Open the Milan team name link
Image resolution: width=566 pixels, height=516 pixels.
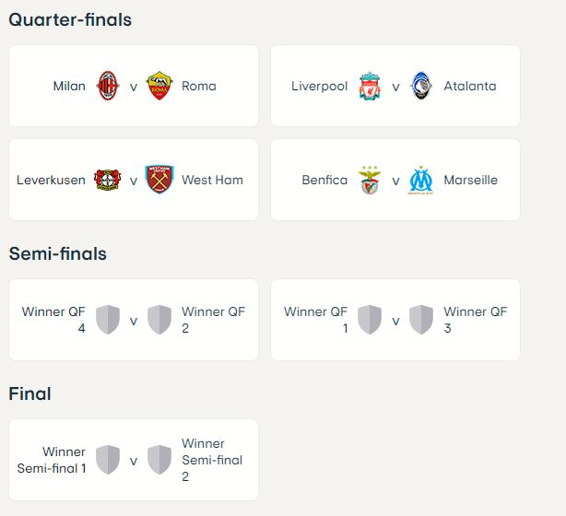coord(69,86)
